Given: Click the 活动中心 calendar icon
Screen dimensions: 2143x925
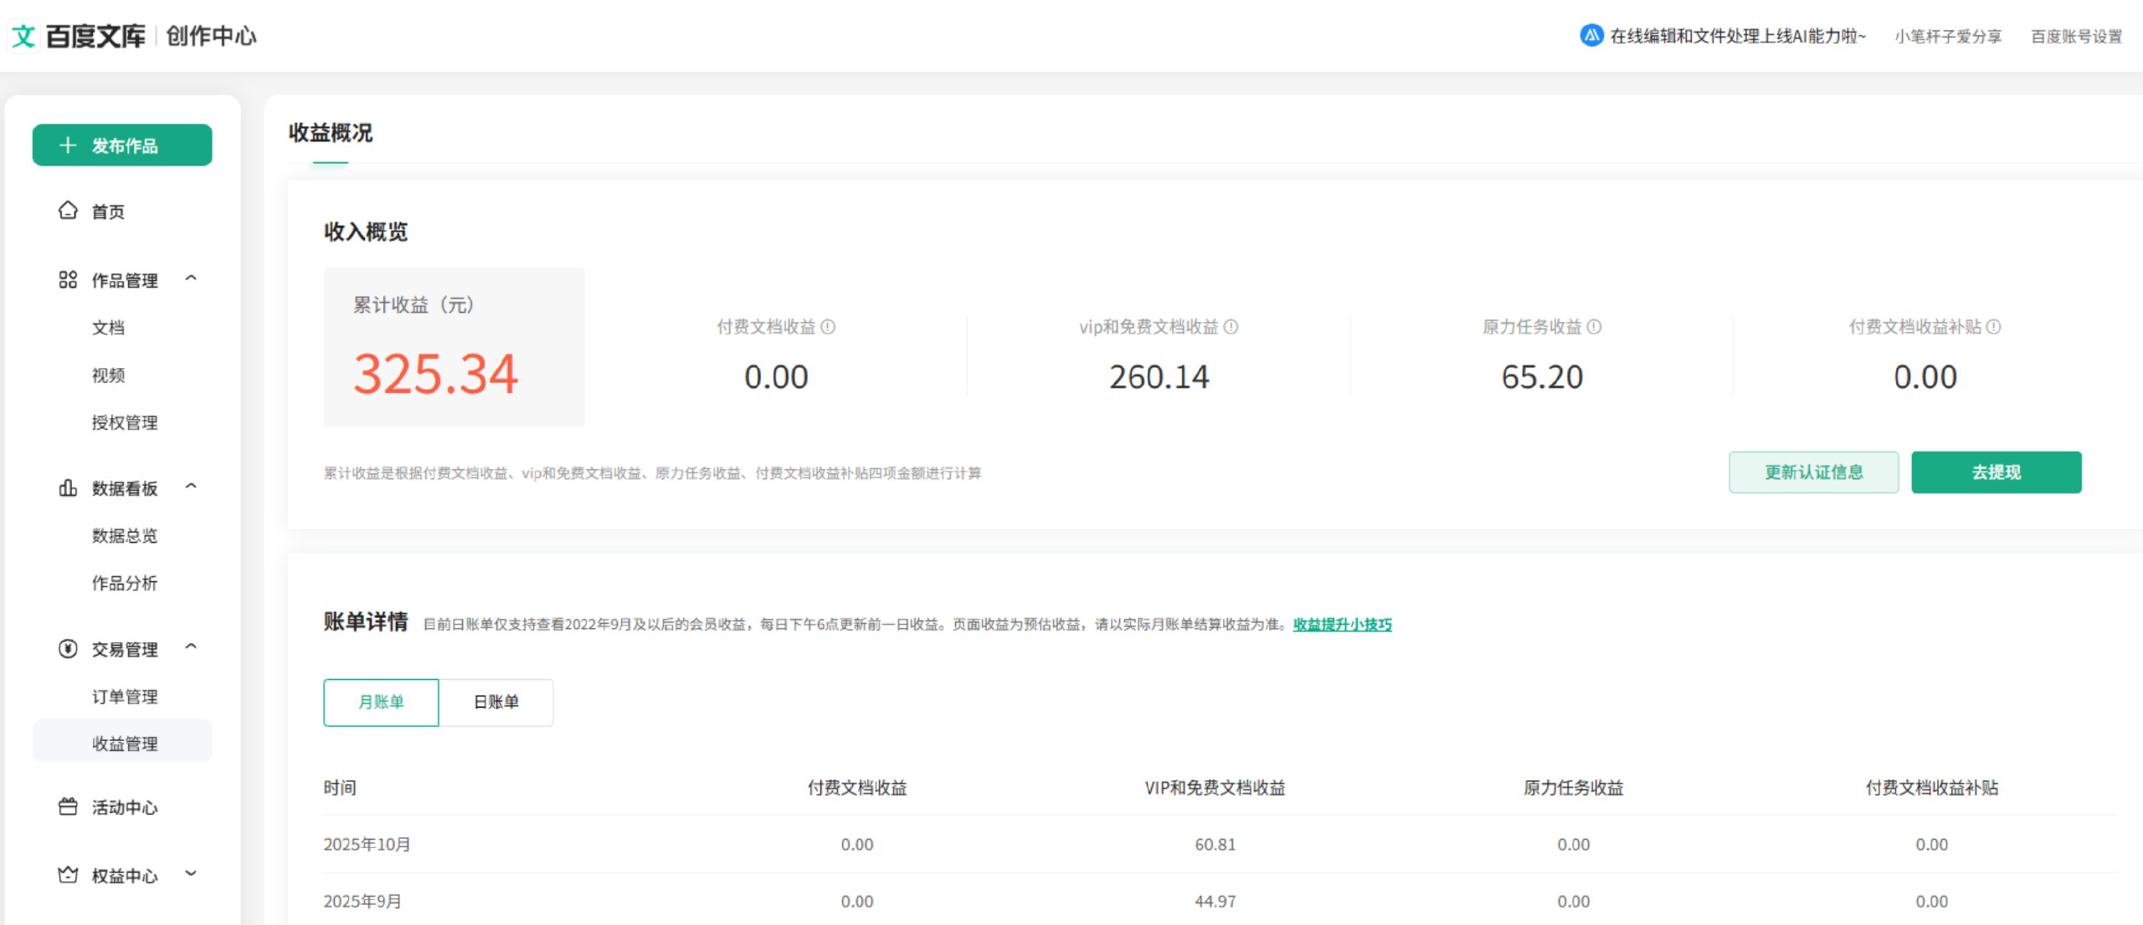Looking at the screenshot, I should pos(68,807).
